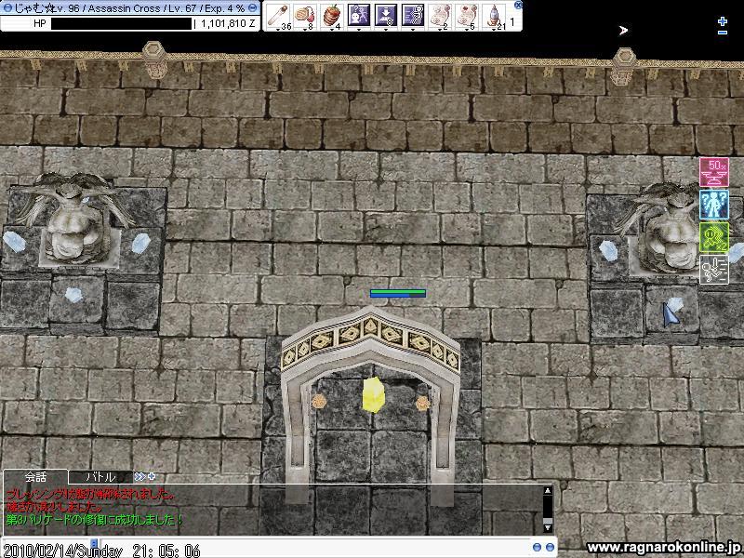Activate the hotbar skill with down arrow
The height and width of the screenshot is (558, 744).
(x=386, y=16)
